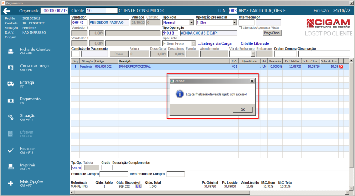Viewport: 355px width, 196px height.
Task: Select the Situação menu entry
Action: [28, 117]
